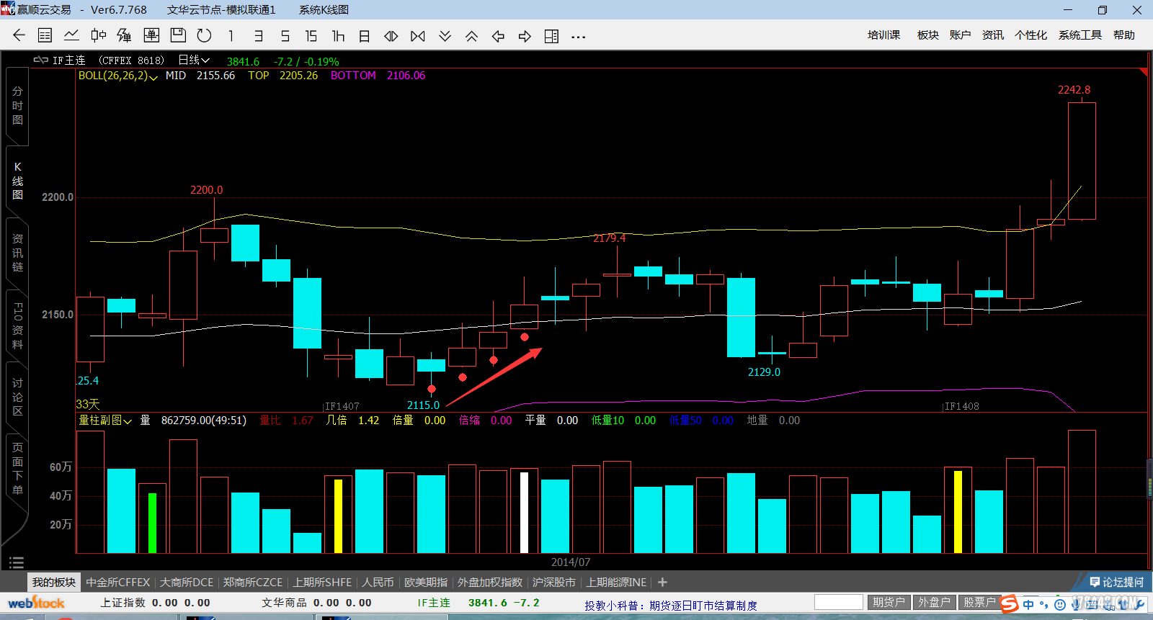Image resolution: width=1153 pixels, height=620 pixels.
Task: Open the 系统工具 menu
Action: (1079, 35)
